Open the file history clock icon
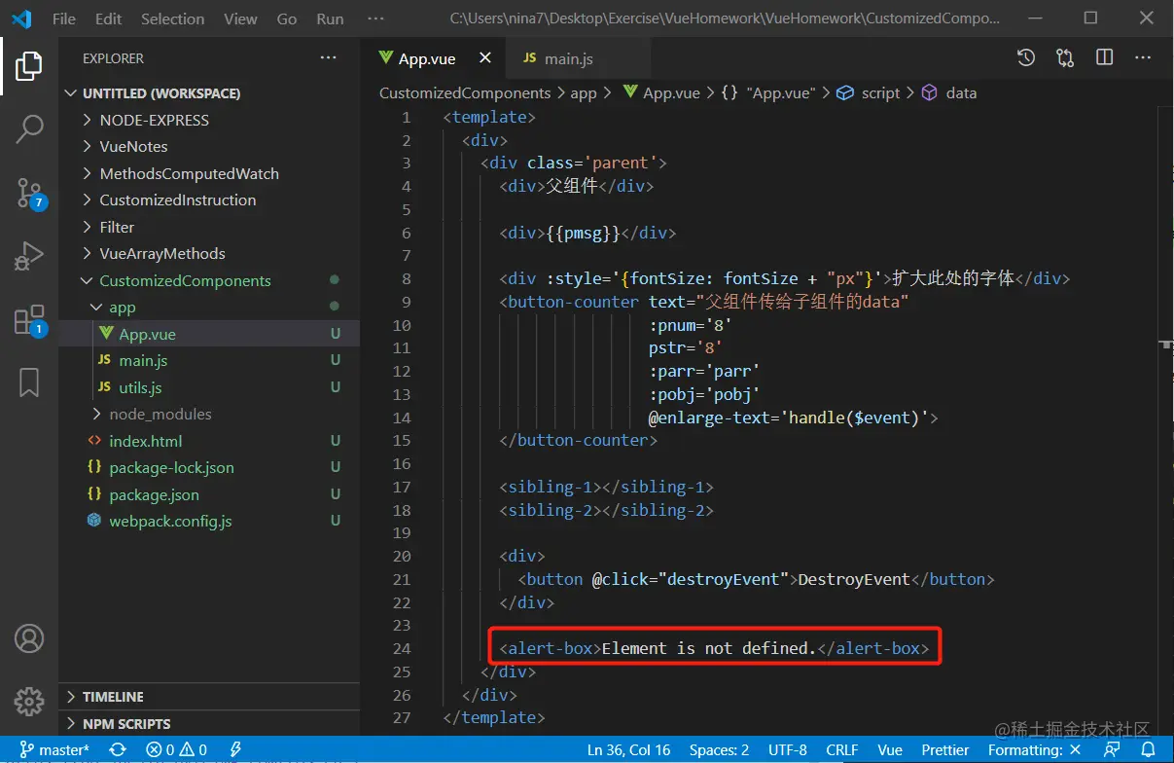 [x=1026, y=58]
